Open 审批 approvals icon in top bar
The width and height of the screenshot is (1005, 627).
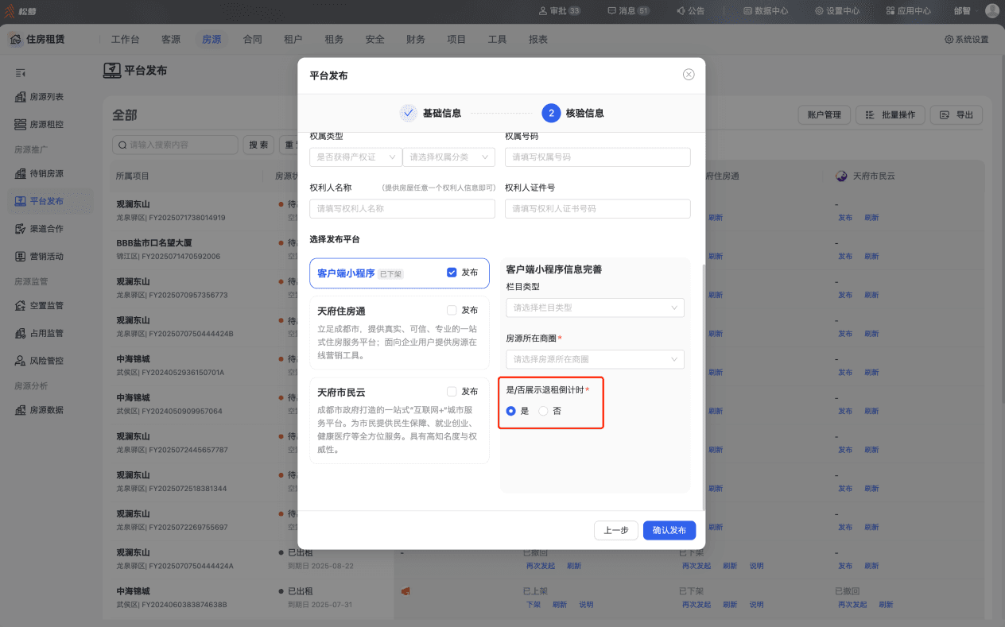tap(542, 11)
